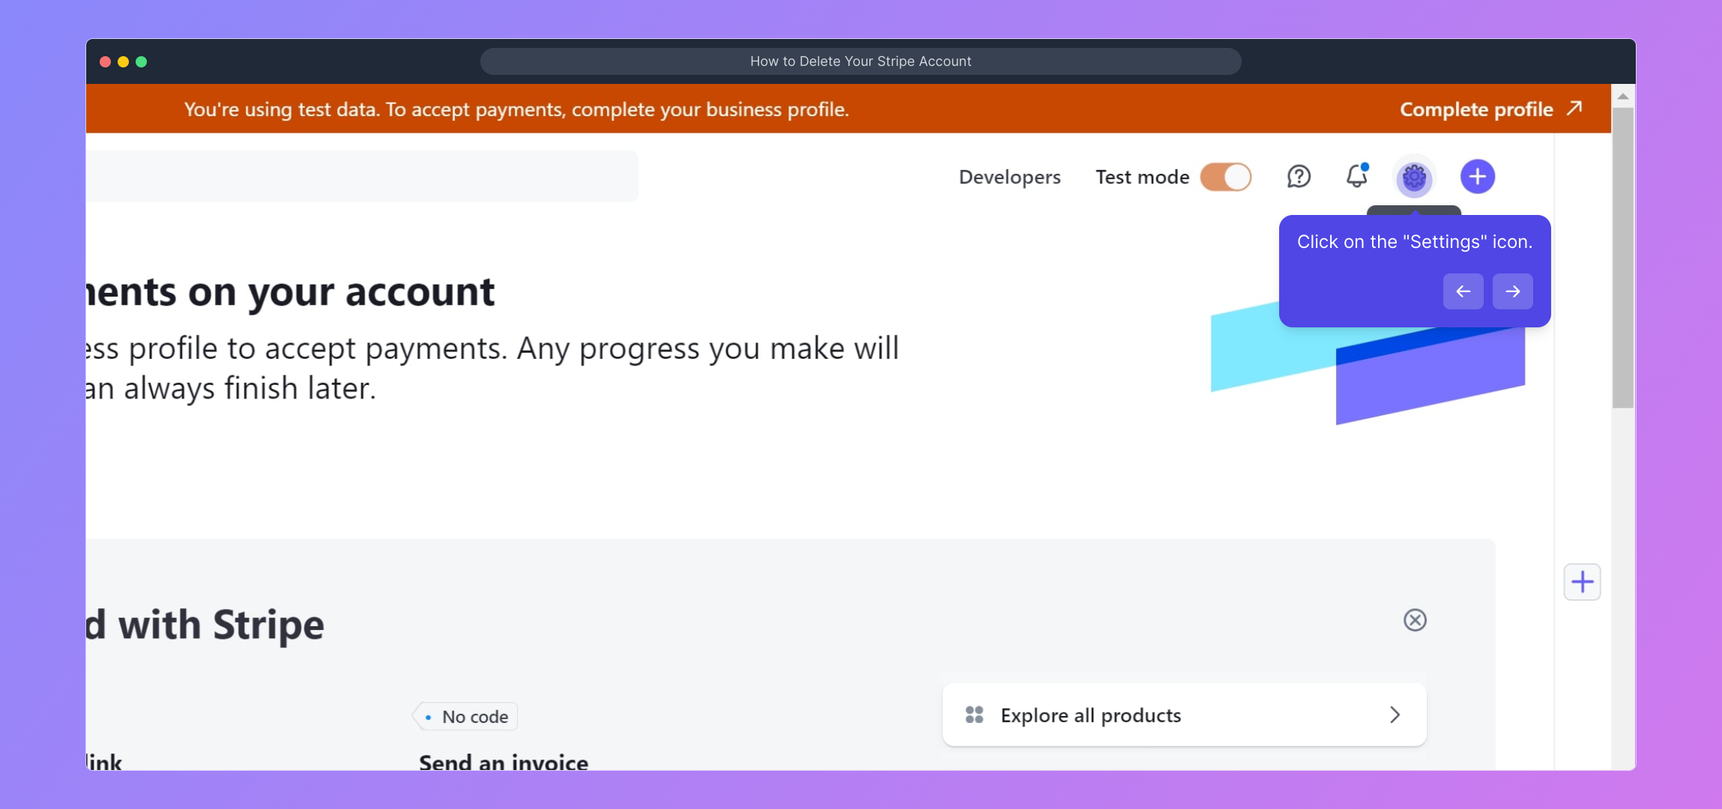The height and width of the screenshot is (809, 1722).
Task: Click the scrollbar up arrow
Action: tap(1623, 97)
